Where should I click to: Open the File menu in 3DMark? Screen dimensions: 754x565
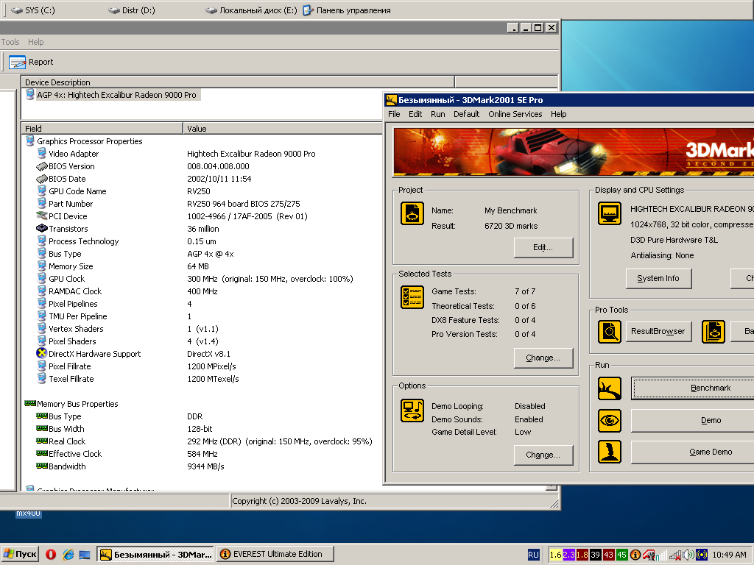(394, 114)
